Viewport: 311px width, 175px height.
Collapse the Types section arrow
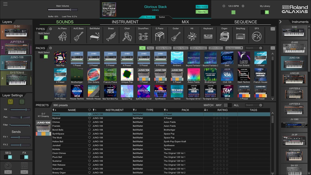pyautogui.click(x=273, y=29)
